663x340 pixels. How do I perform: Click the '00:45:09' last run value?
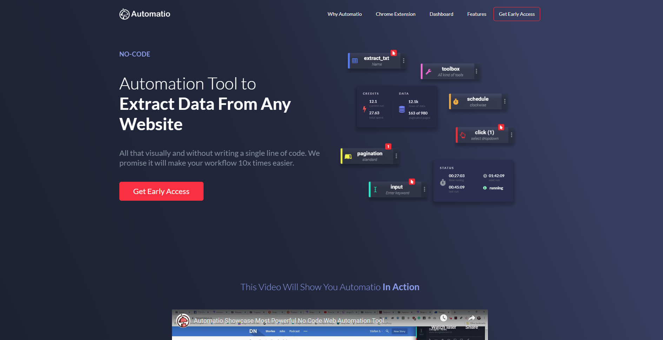pos(457,187)
